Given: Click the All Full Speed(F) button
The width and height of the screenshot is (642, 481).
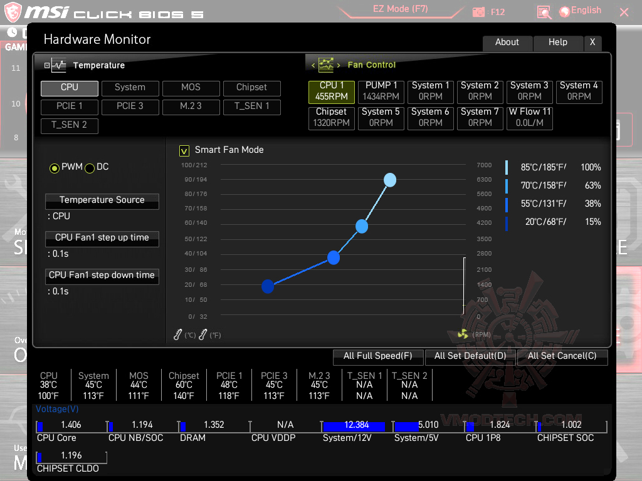Looking at the screenshot, I should coord(378,357).
